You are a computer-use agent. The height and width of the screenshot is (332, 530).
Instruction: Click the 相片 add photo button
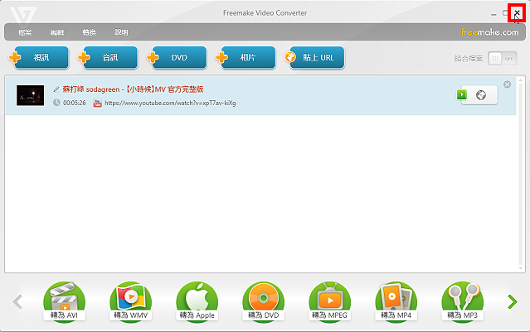click(x=246, y=58)
